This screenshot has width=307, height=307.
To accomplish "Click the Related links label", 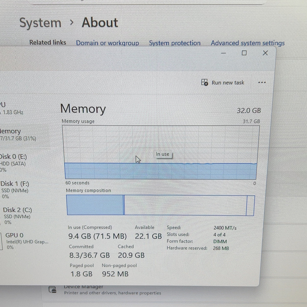I will (48, 42).
